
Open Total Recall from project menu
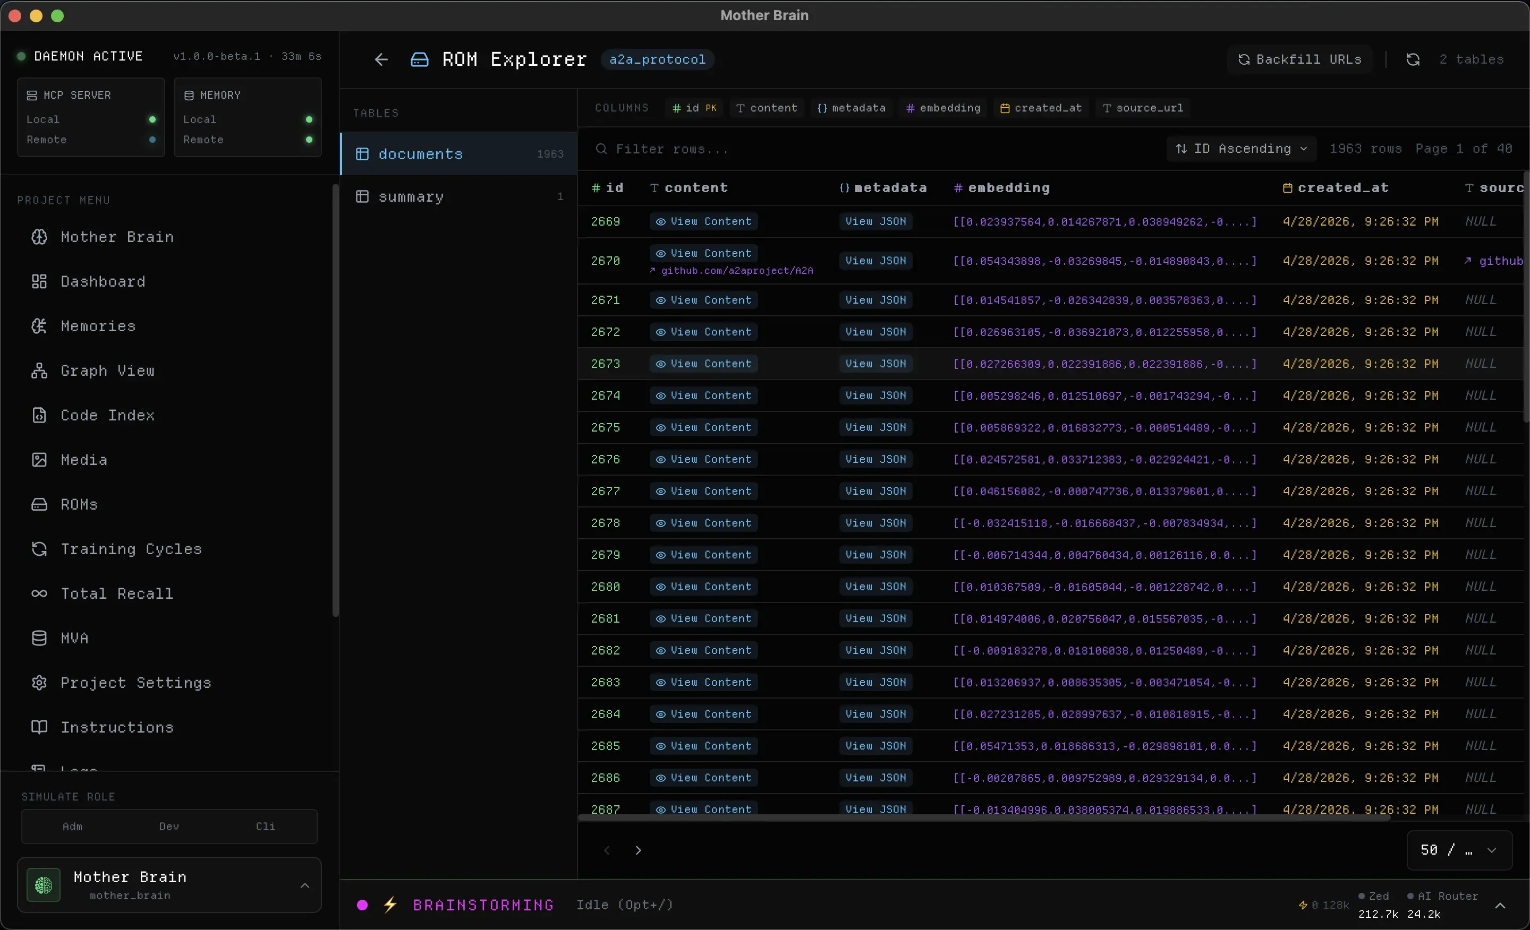click(103, 594)
